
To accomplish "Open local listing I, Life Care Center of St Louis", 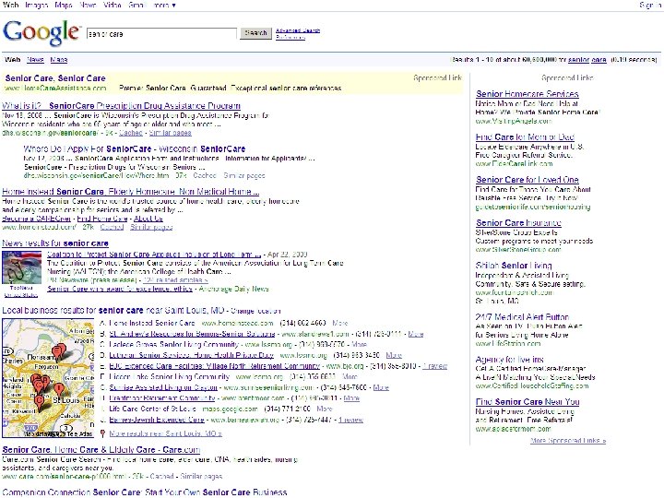I will pos(153,409).
